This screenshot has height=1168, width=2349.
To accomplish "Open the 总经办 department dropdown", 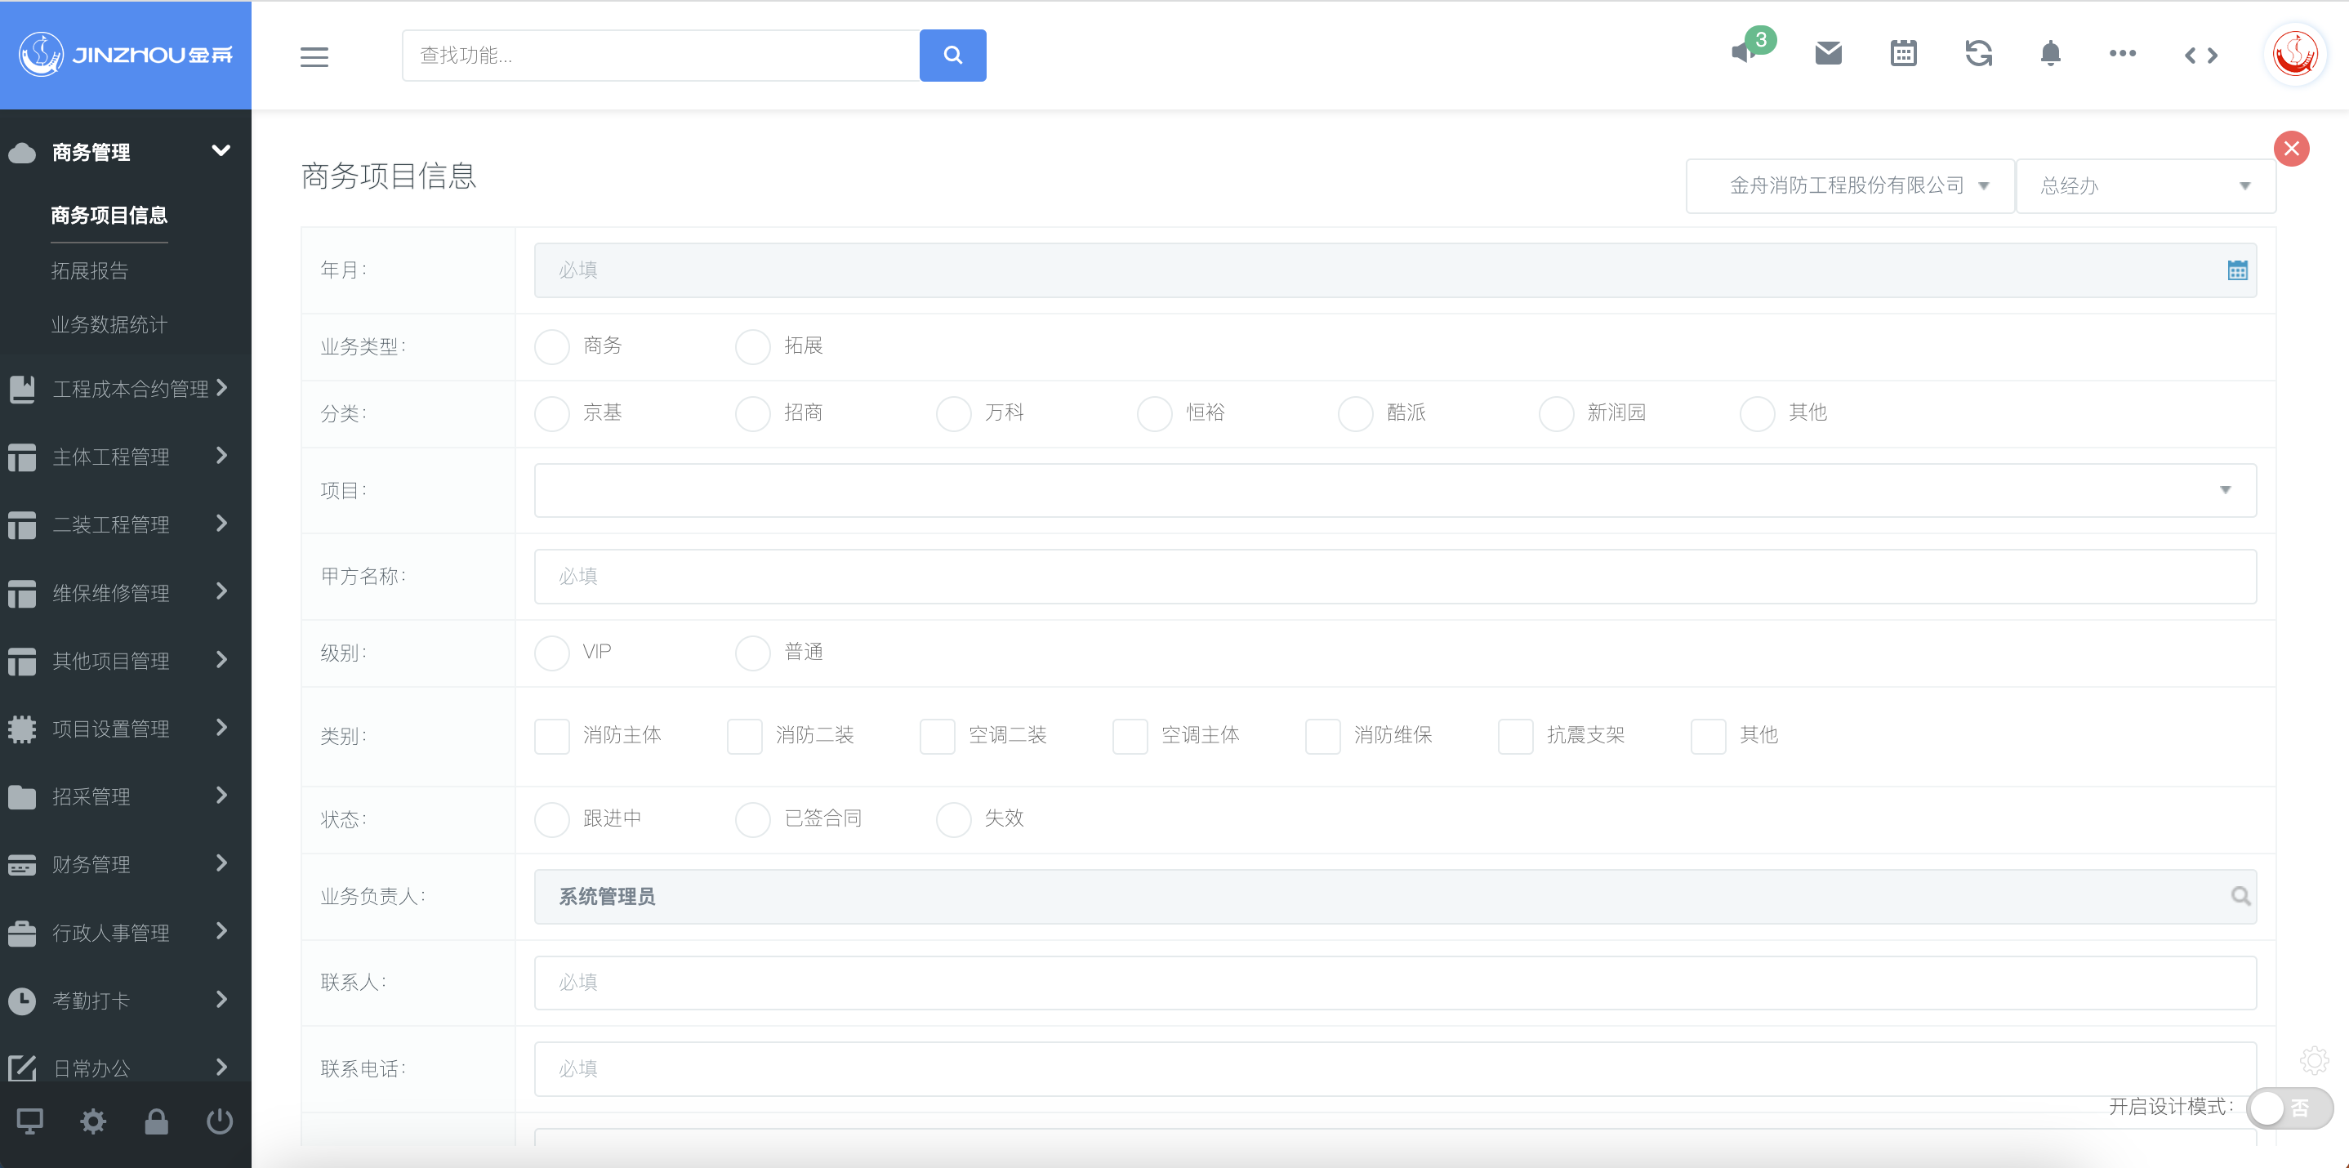I will point(2145,186).
